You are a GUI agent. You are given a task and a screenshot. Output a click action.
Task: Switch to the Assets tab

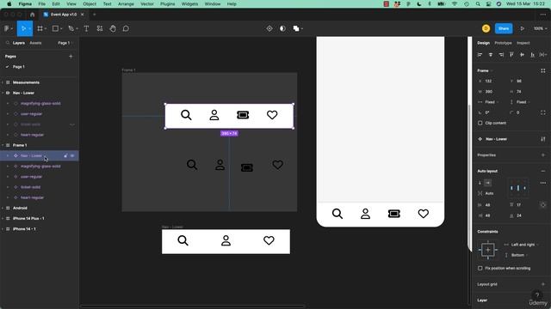tap(35, 43)
